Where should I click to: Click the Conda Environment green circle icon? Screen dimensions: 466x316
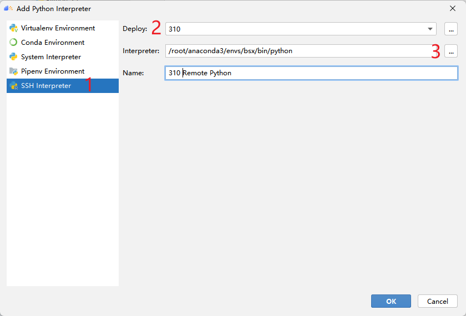click(13, 43)
